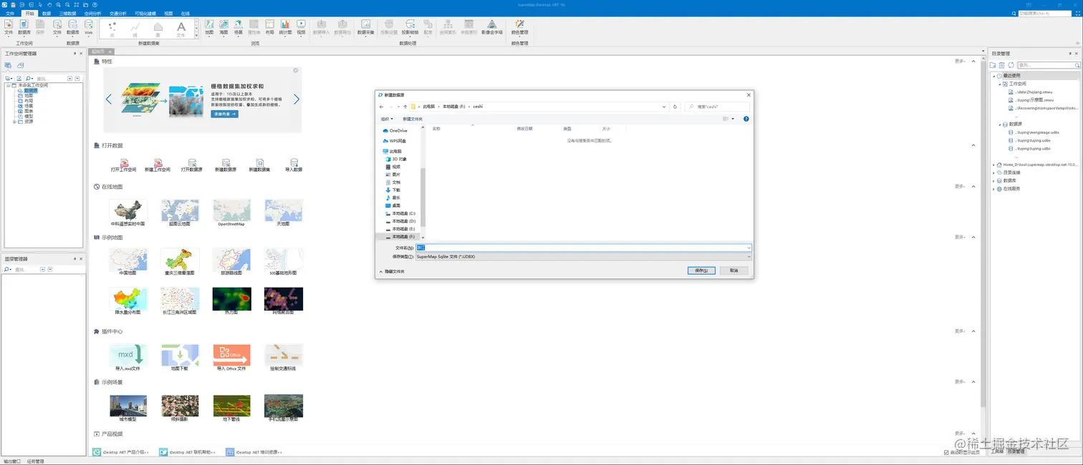Switch to 任务管理 at bottom left
Viewport: 1083px width, 465px height.
pos(36,461)
